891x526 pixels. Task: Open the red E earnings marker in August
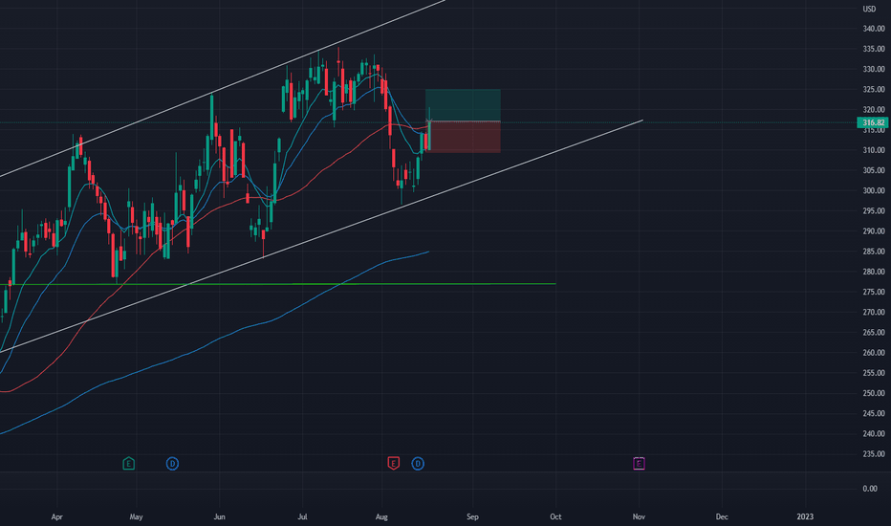[x=393, y=464]
